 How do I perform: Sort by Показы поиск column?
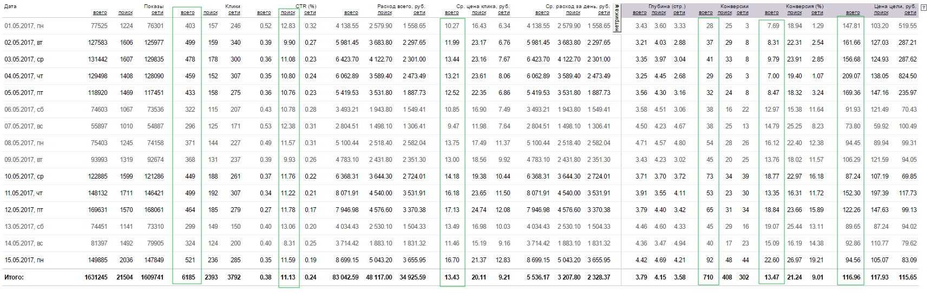point(126,12)
